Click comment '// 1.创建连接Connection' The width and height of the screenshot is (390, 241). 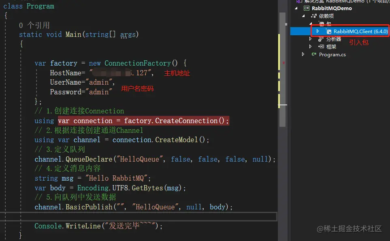click(79, 111)
